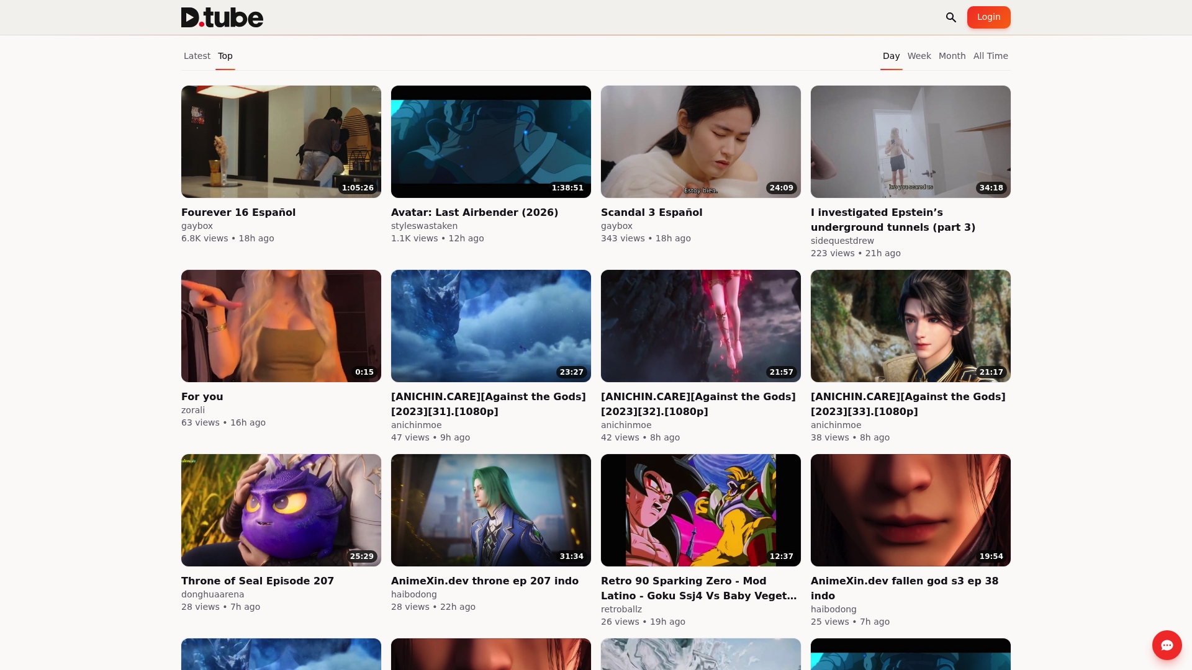
Task: Open sidequestdrew channel
Action: (x=842, y=241)
